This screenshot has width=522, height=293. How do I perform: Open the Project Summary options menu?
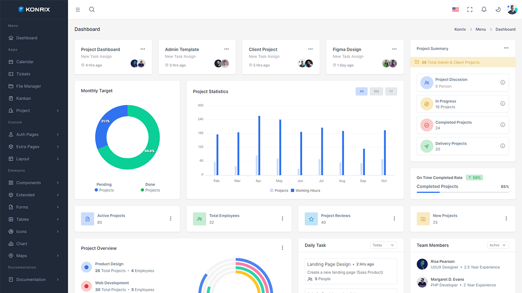point(506,48)
